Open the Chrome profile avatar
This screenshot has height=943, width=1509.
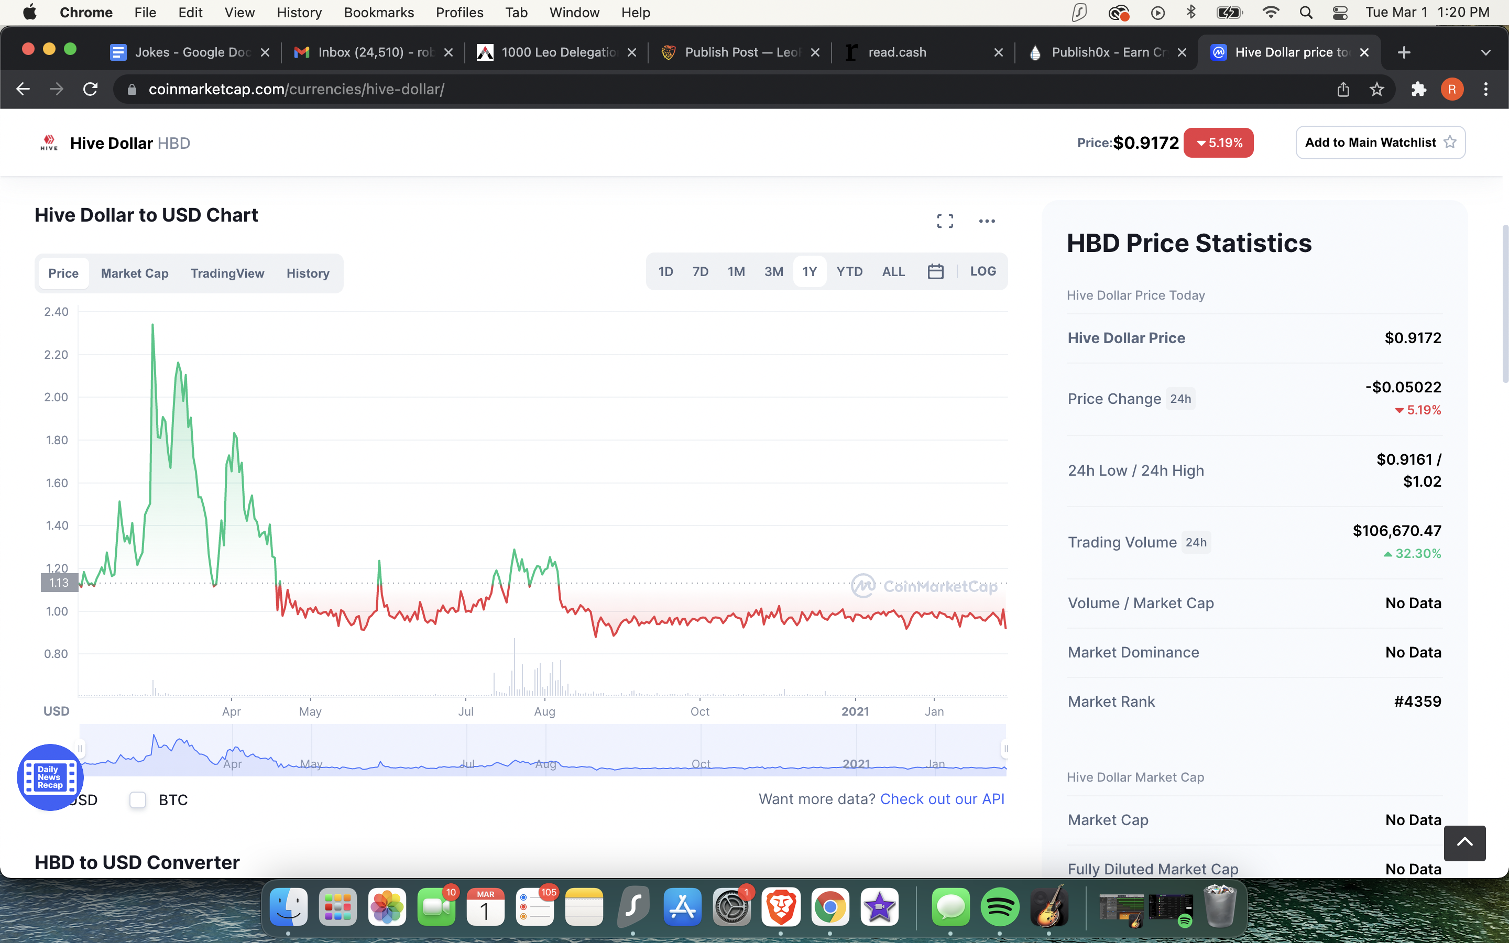point(1452,89)
